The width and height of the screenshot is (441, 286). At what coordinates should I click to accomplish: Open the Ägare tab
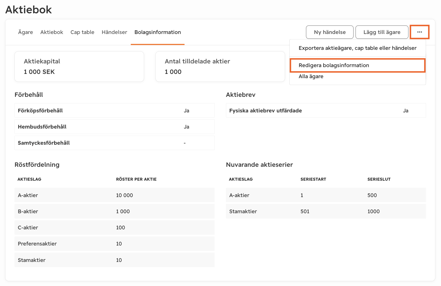25,32
